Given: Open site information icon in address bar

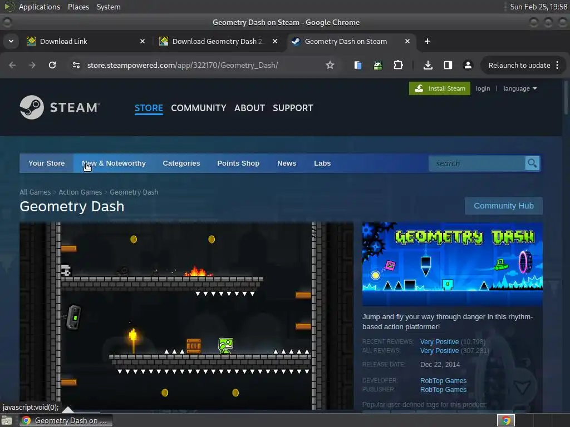Looking at the screenshot, I should 76,65.
